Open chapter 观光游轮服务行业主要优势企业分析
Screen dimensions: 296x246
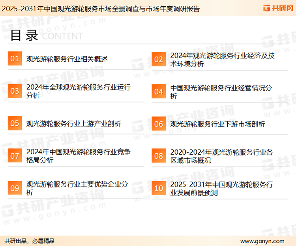pos(77,188)
